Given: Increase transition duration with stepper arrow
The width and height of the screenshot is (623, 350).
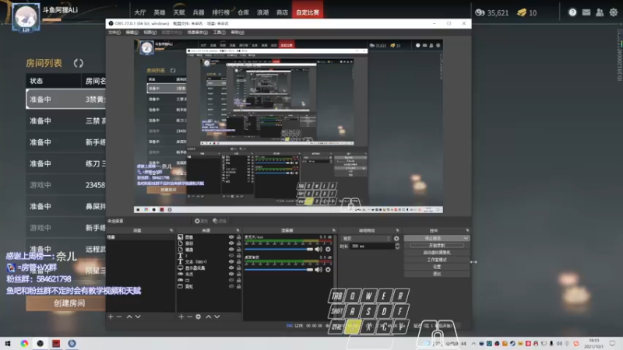Looking at the screenshot, I should (397, 244).
